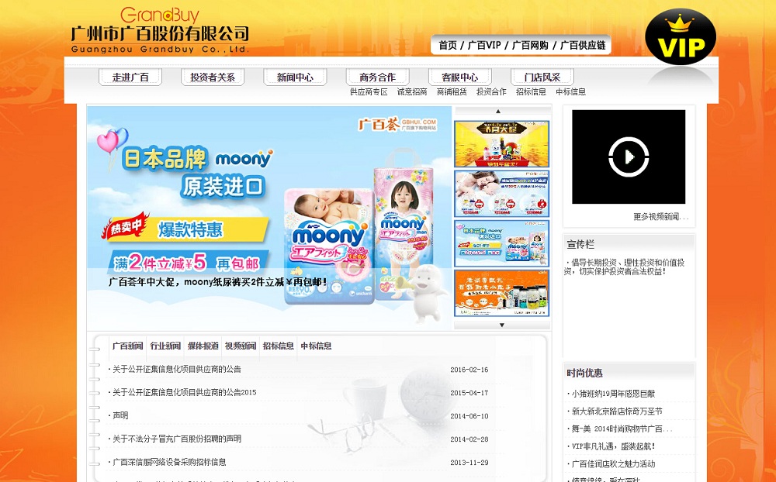Viewport: 776px width, 482px height.
Task: Select the fourth orange bottles thumbnail
Action: pos(502,293)
